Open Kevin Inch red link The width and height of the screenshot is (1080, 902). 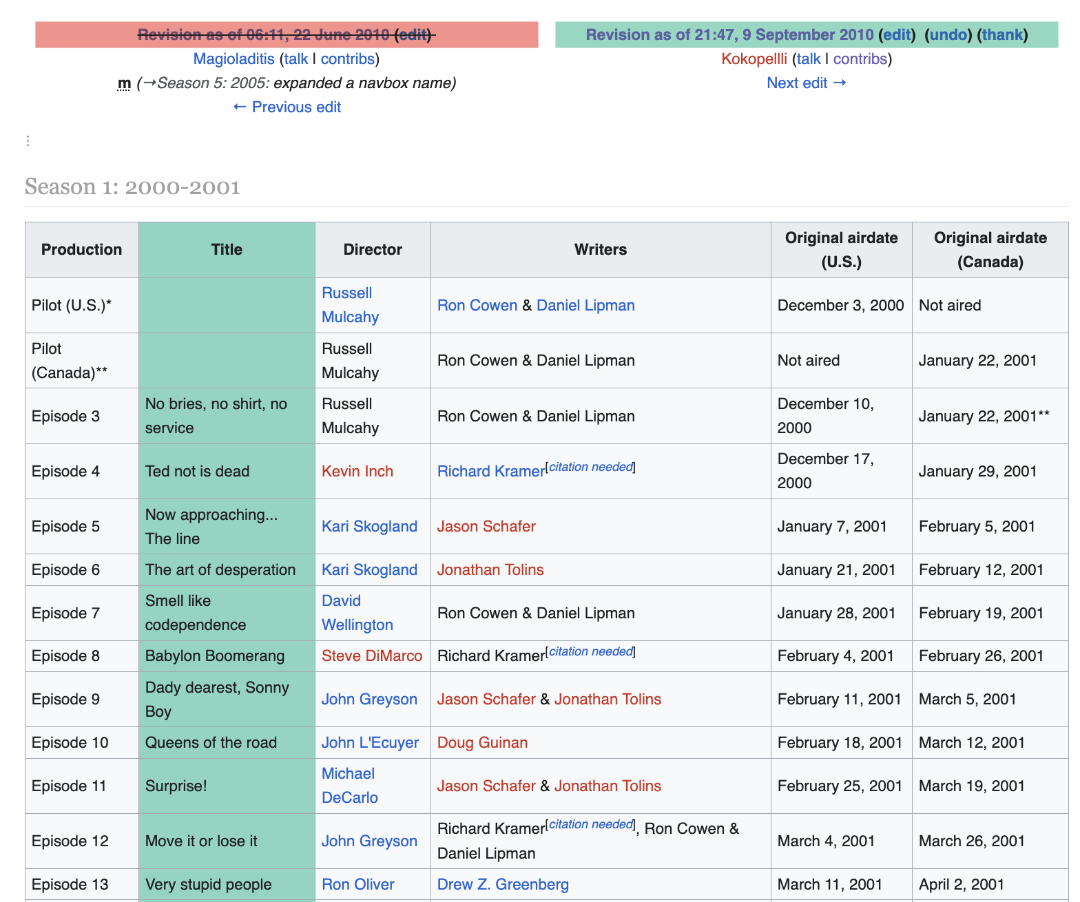click(357, 472)
